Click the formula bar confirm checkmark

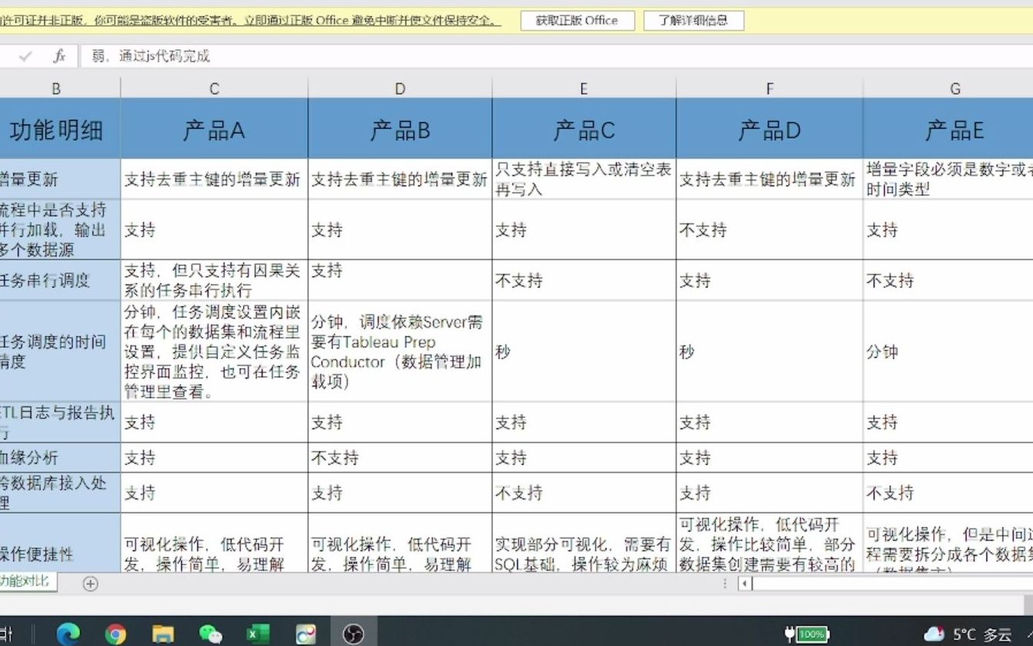point(25,56)
